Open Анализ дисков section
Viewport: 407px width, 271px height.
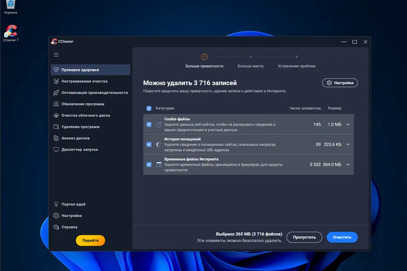point(91,138)
